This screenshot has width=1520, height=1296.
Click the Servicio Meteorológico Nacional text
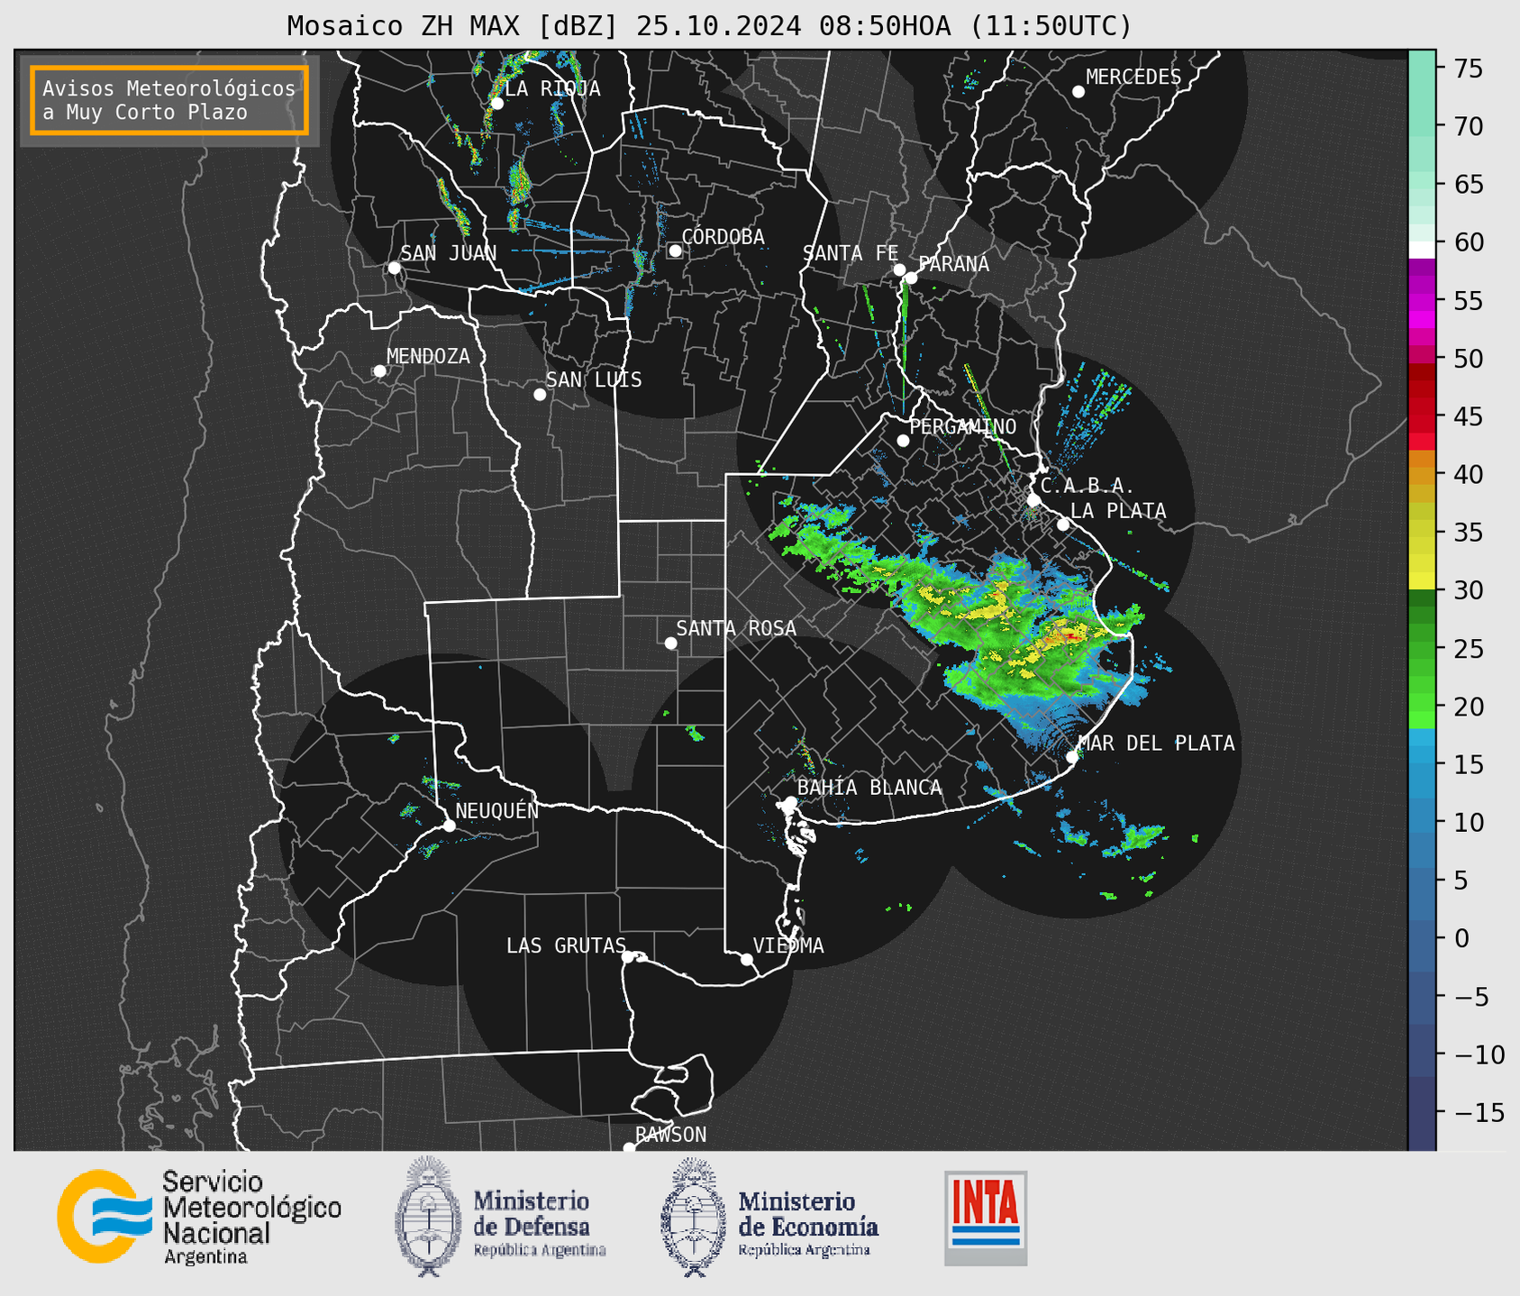pyautogui.click(x=251, y=1217)
